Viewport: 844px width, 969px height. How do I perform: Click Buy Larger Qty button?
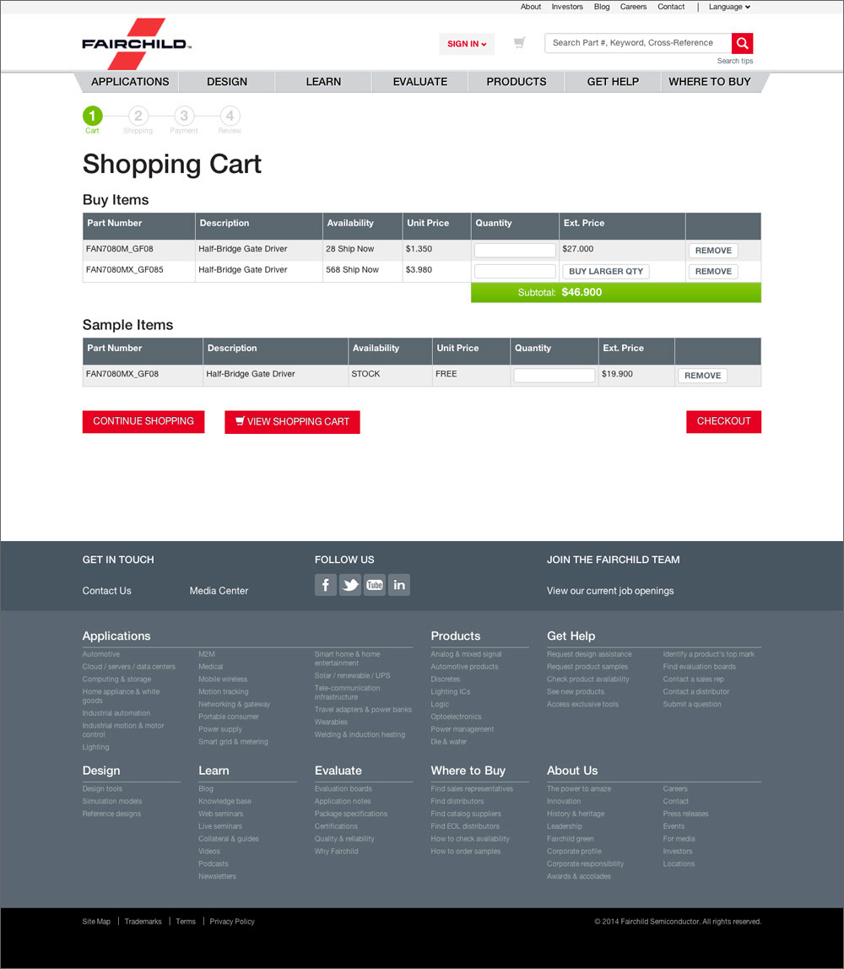tap(605, 271)
